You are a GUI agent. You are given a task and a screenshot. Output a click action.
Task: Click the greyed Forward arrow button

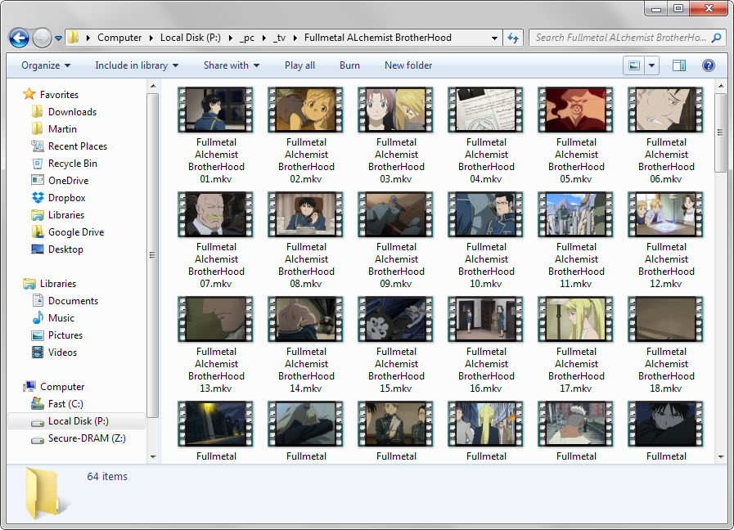[42, 38]
